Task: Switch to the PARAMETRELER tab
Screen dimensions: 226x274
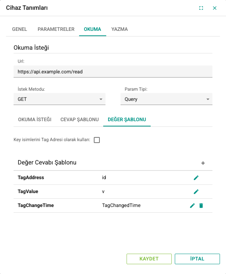Action: coord(56,29)
